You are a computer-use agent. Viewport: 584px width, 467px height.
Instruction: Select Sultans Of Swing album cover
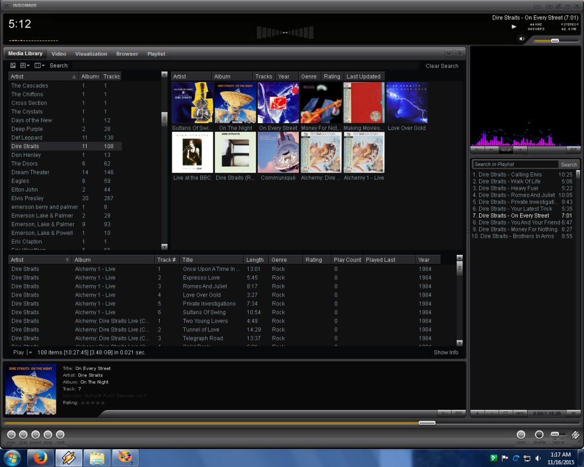tap(192, 103)
